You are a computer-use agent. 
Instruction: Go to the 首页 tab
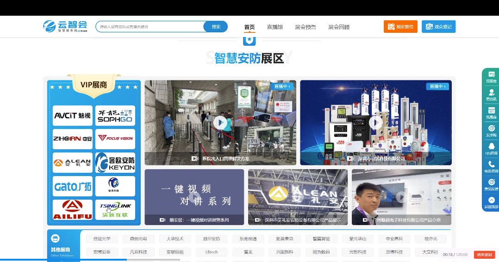pos(249,27)
